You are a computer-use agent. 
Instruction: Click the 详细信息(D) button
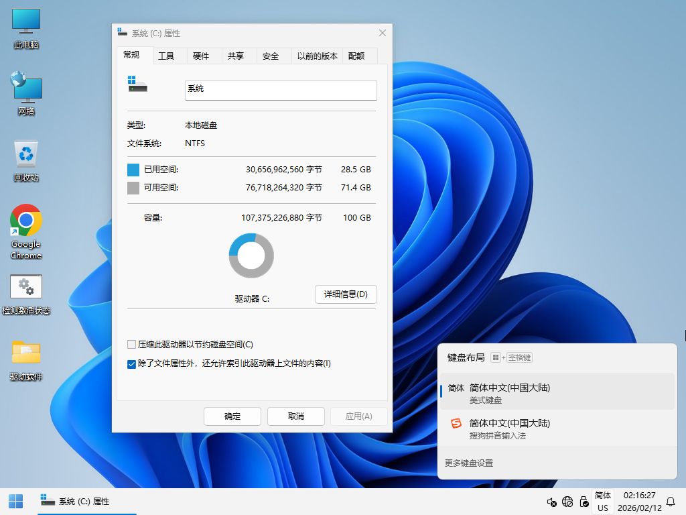pyautogui.click(x=346, y=294)
